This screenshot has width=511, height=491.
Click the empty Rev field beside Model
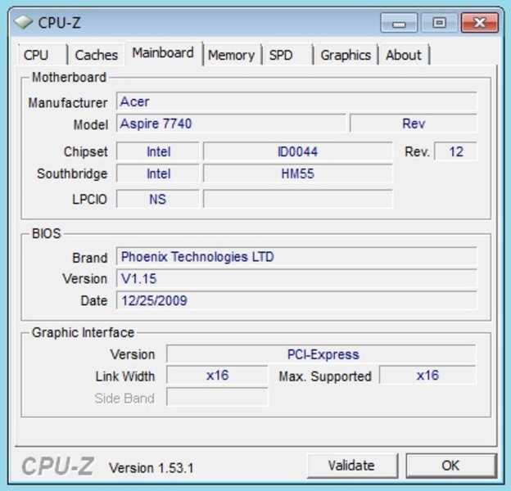pos(414,124)
